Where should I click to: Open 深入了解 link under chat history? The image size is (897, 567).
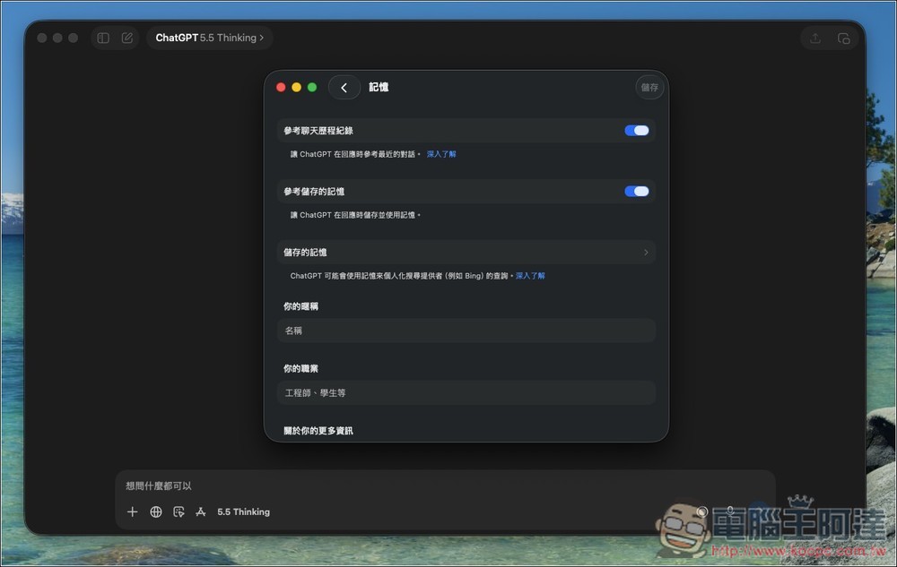(441, 154)
